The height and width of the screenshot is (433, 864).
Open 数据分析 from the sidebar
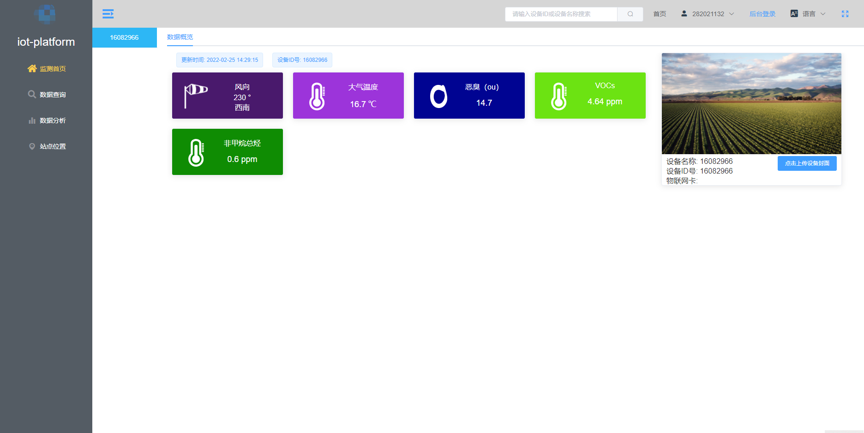pyautogui.click(x=47, y=120)
